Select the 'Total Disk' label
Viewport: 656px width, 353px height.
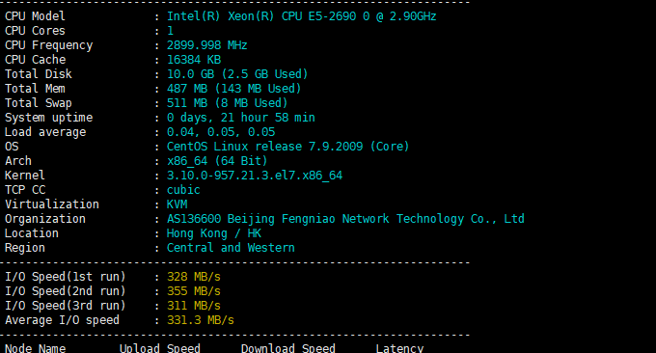coord(39,74)
